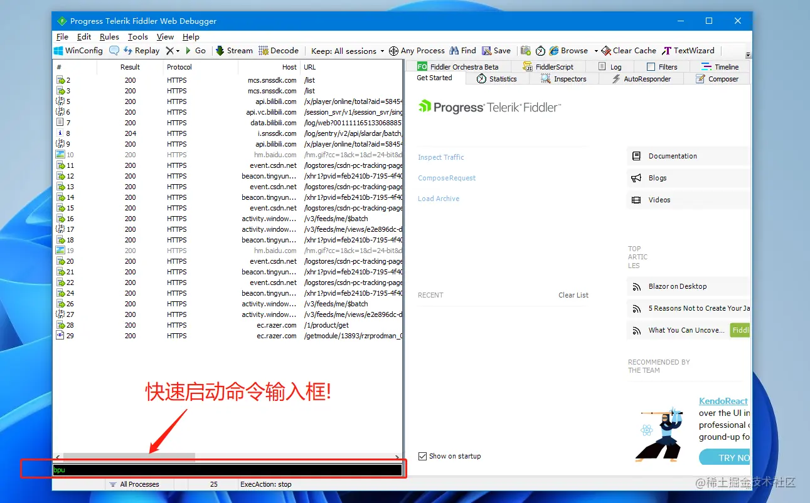This screenshot has width=810, height=503.
Task: Open the TextWizard tool
Action: tap(688, 51)
